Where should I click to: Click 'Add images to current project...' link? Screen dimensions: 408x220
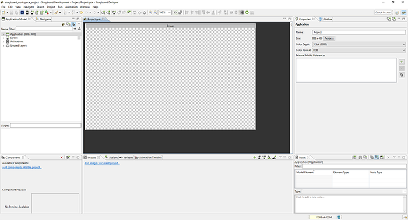102,163
